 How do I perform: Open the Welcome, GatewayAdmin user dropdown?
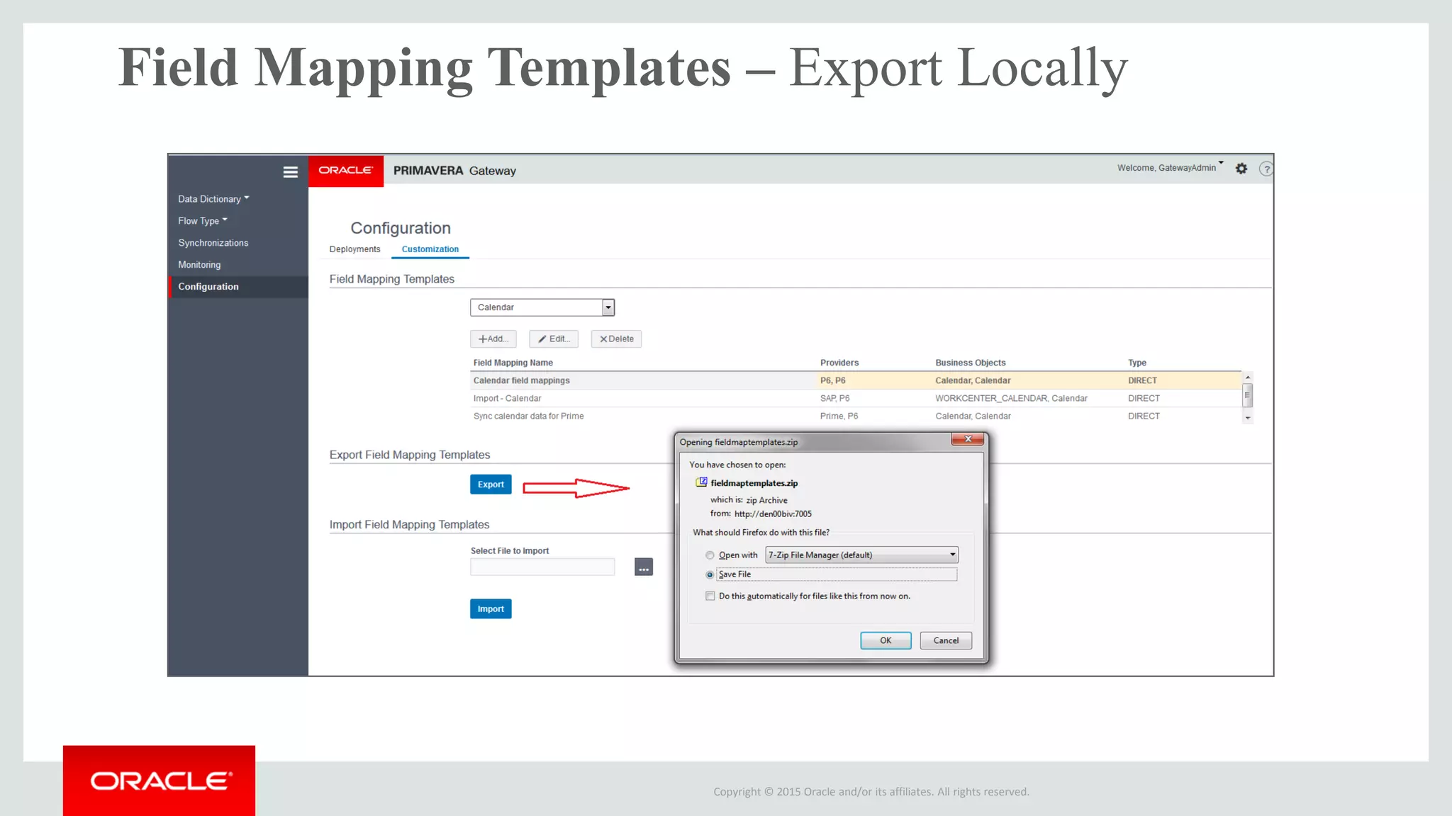tap(1171, 168)
